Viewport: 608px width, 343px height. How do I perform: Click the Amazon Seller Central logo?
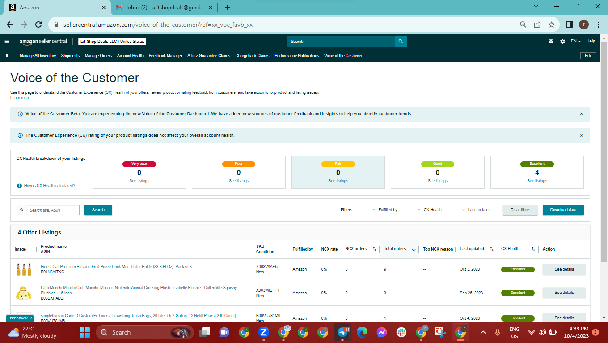tap(43, 42)
